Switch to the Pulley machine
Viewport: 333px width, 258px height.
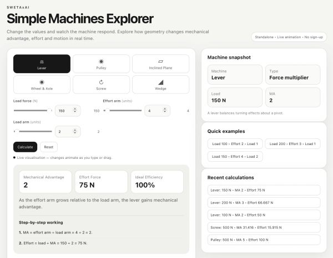101,64
